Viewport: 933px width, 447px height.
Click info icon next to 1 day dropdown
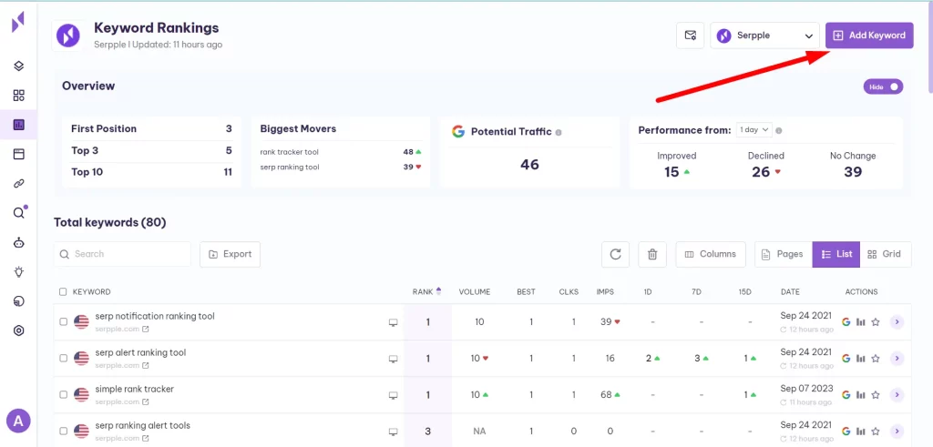pyautogui.click(x=779, y=130)
